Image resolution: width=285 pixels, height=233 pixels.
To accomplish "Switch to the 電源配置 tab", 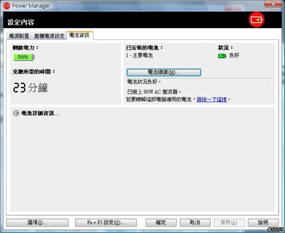I will (19, 36).
